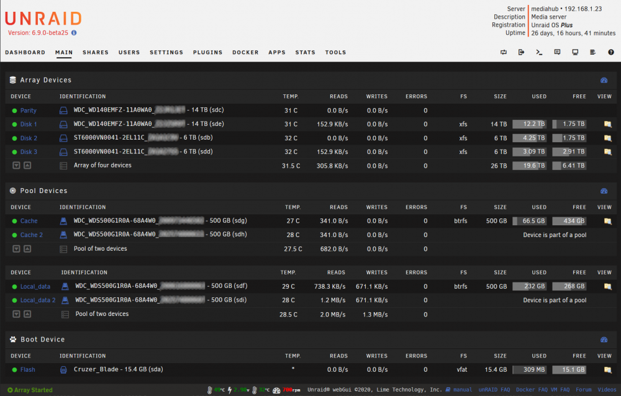621x396 pixels.
Task: Spin down array using down arrow button
Action: click(16, 165)
